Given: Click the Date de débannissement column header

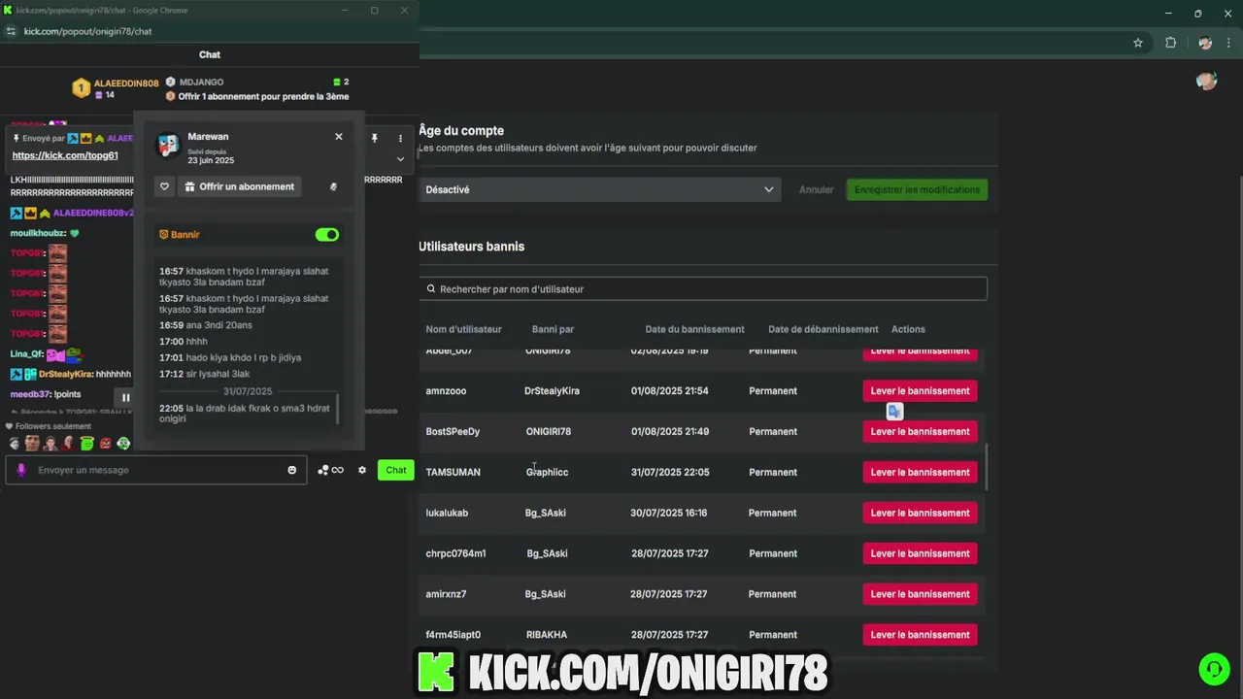Looking at the screenshot, I should [x=823, y=329].
